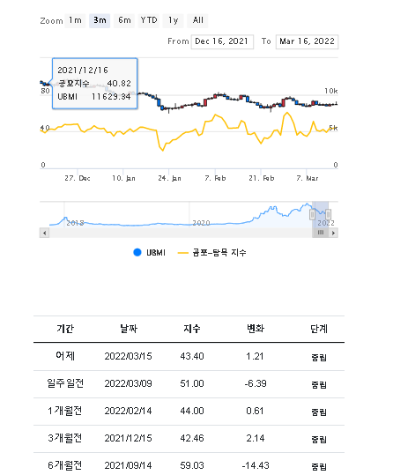
Task: Click the 1개월전 row label
Action: pyautogui.click(x=65, y=411)
